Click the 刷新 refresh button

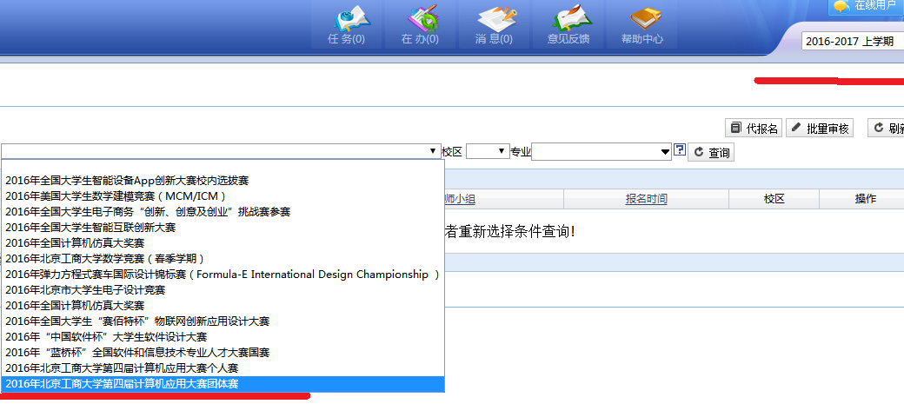click(x=887, y=129)
